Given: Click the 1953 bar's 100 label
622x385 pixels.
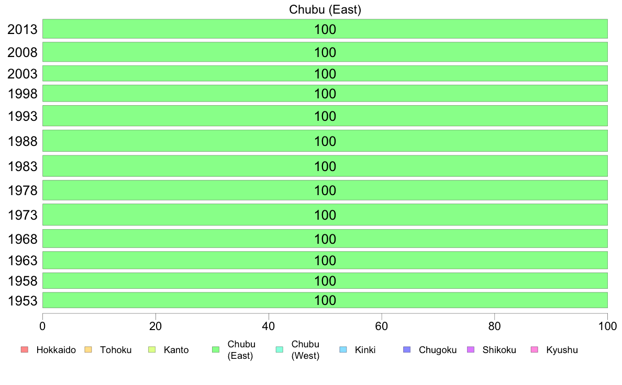Looking at the screenshot, I should coord(325,301).
